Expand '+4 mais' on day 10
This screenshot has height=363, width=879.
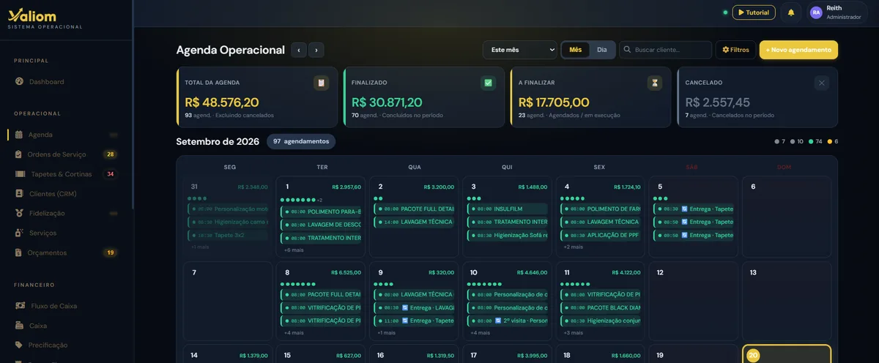tap(480, 332)
